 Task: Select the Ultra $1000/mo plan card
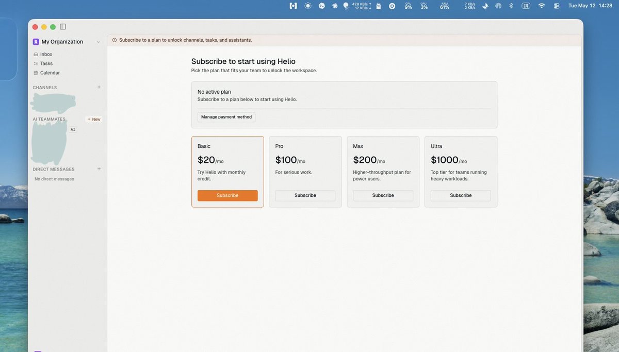(x=461, y=172)
